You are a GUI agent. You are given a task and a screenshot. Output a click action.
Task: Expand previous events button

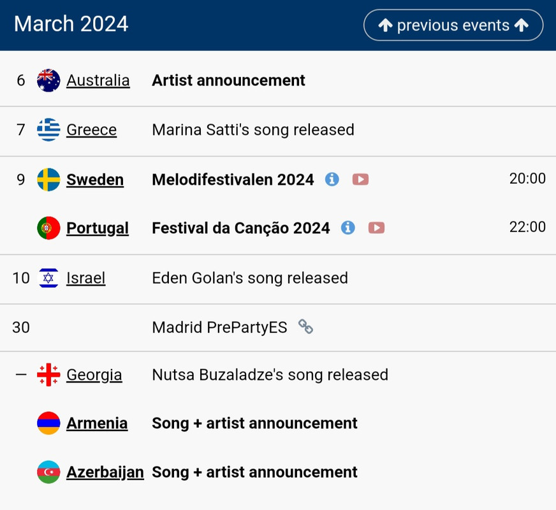[453, 25]
